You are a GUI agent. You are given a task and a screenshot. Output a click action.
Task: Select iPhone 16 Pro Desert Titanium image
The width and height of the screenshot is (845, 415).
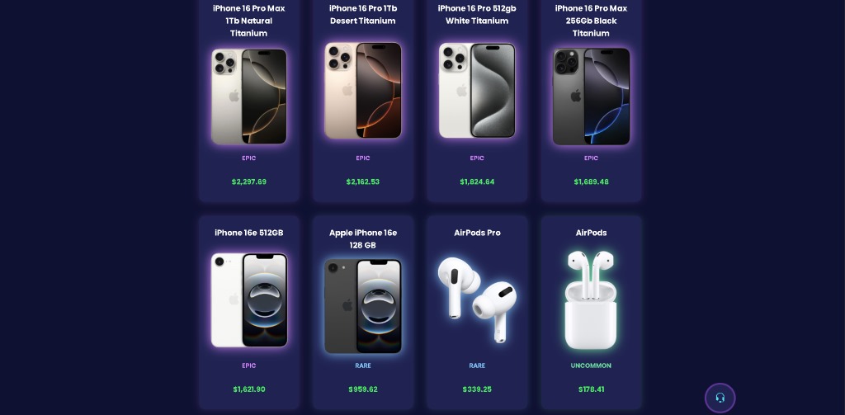tap(363, 91)
